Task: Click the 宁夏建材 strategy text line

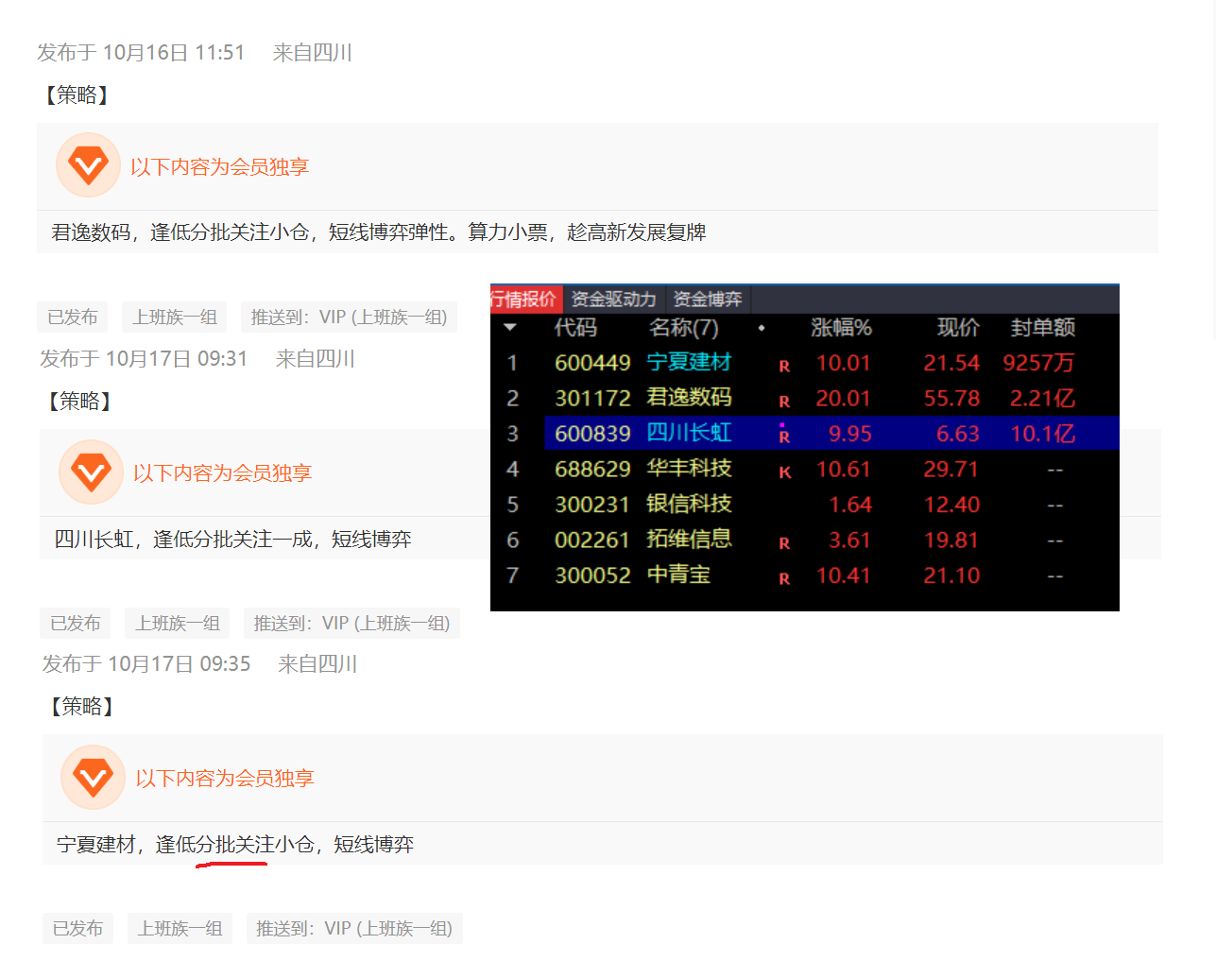Action: pos(235,845)
